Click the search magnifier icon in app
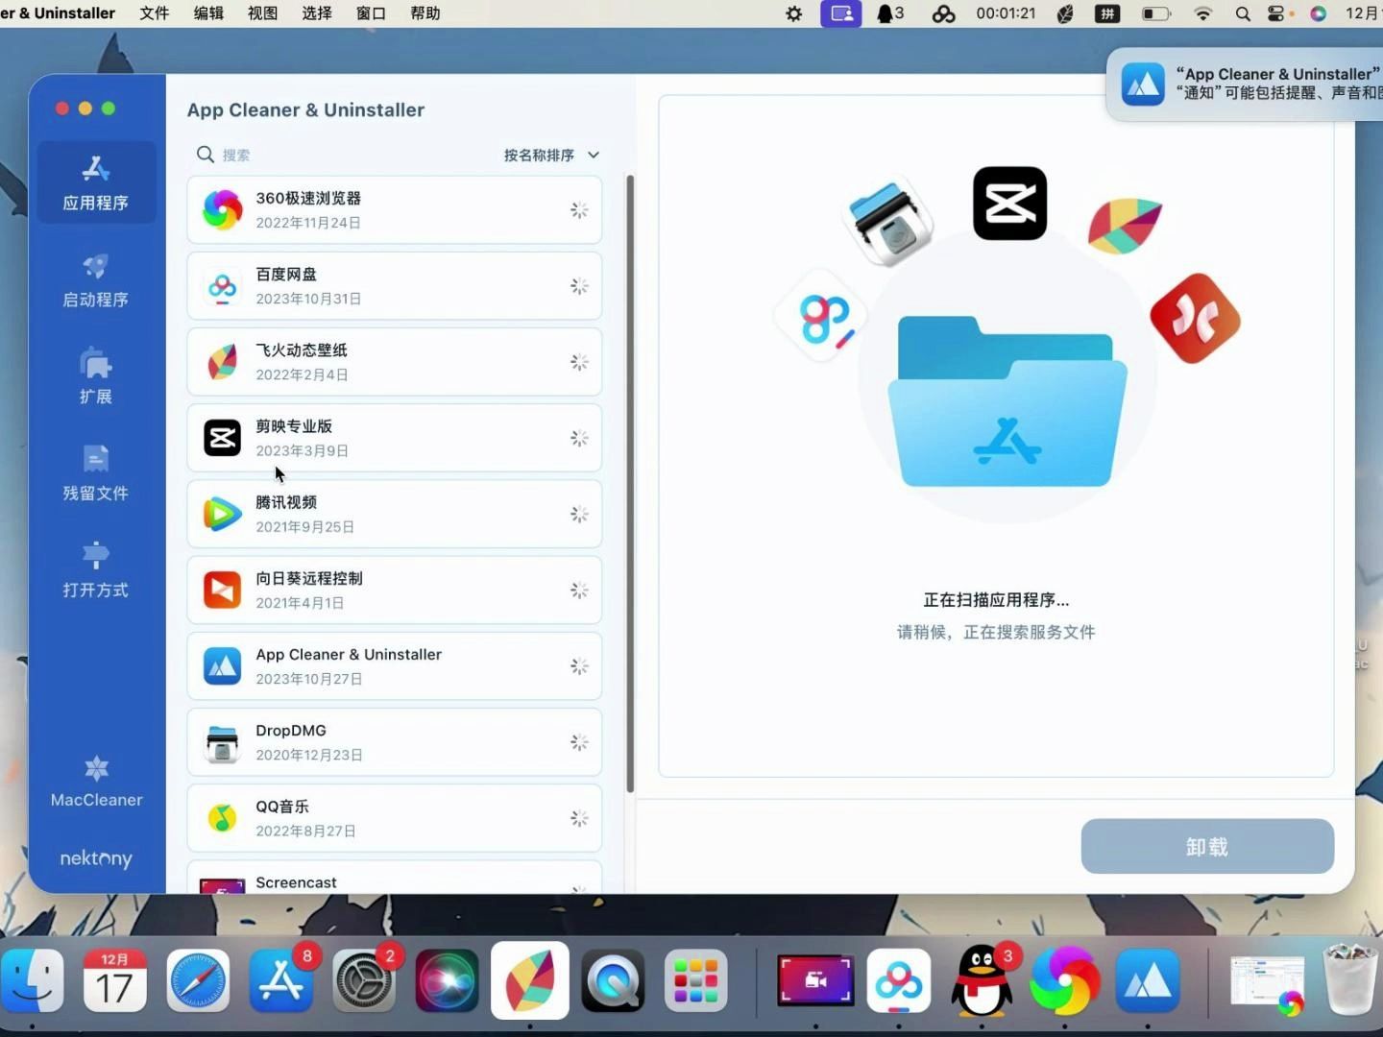 205,155
